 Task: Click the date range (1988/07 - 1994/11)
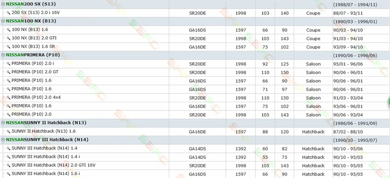[355, 5]
